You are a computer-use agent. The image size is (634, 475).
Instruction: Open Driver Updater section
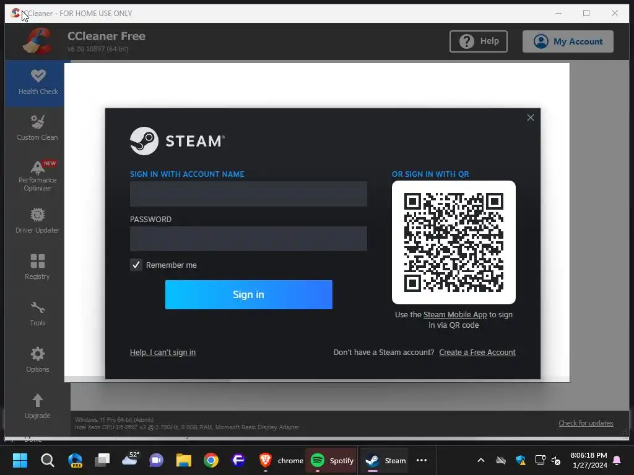(37, 221)
